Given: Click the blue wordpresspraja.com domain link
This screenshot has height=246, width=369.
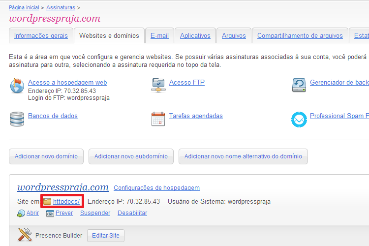Looking at the screenshot, I should coord(63,187).
